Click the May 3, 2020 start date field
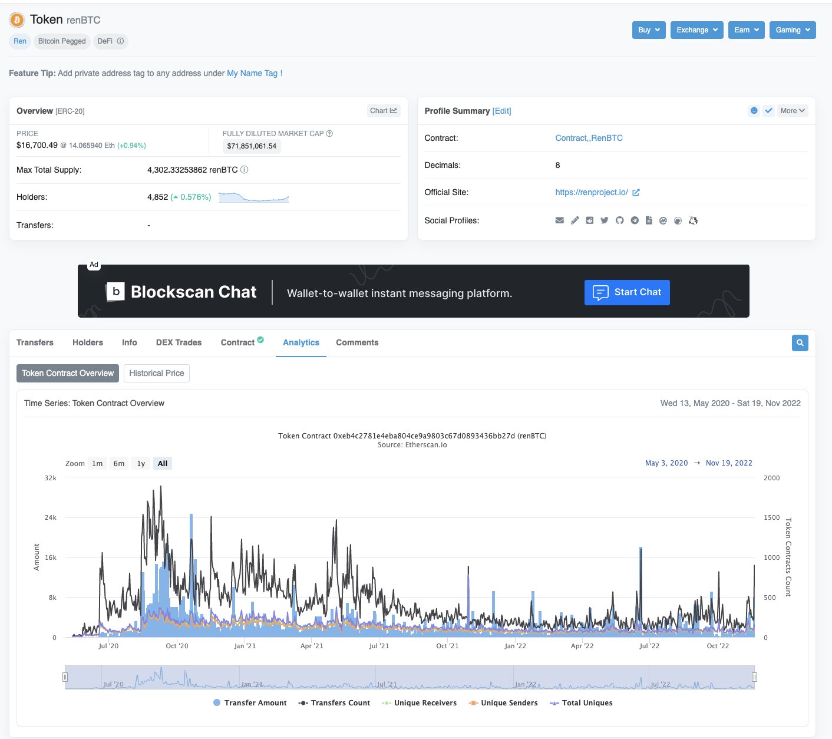The image size is (832, 739). coord(666,463)
